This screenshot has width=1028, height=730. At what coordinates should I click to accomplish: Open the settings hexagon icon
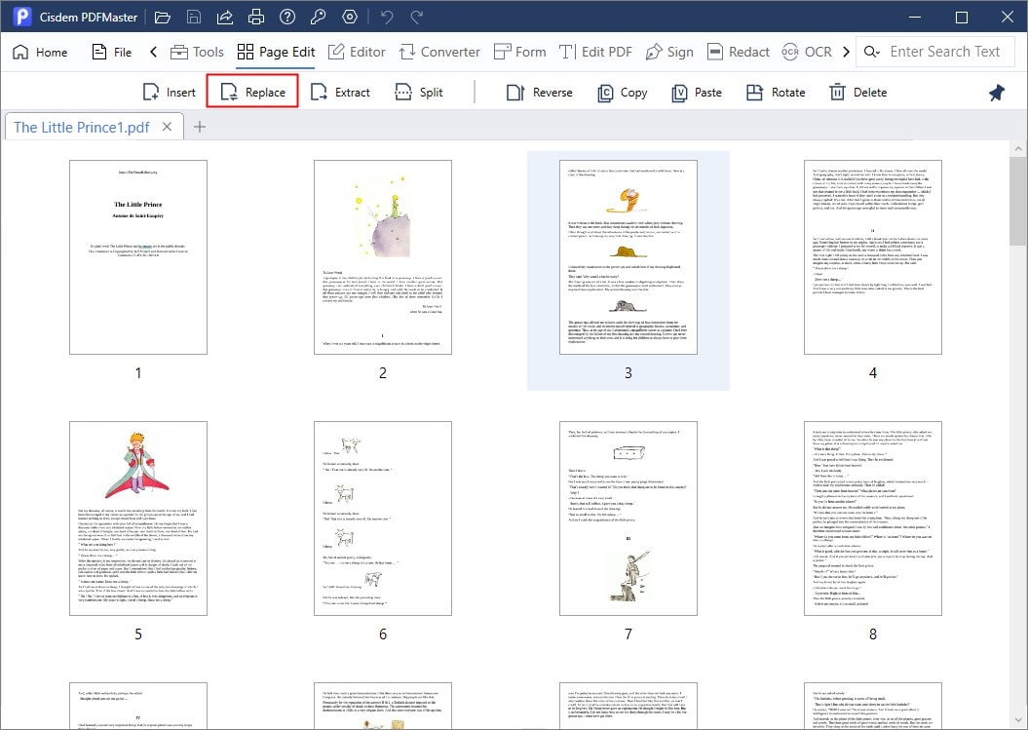[x=350, y=17]
